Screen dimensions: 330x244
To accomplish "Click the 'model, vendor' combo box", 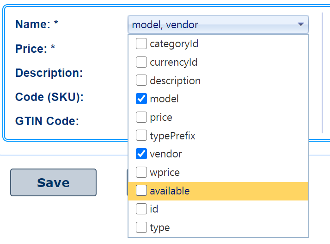I will 213,25.
